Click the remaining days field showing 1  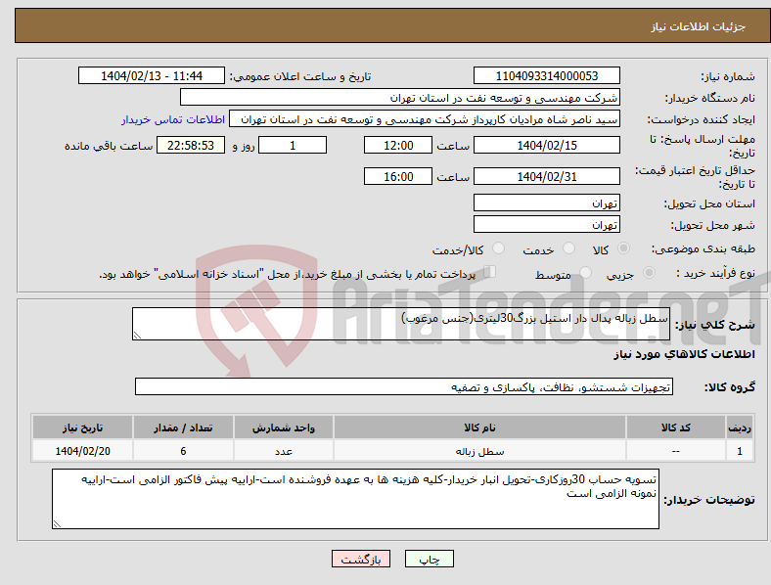click(293, 145)
